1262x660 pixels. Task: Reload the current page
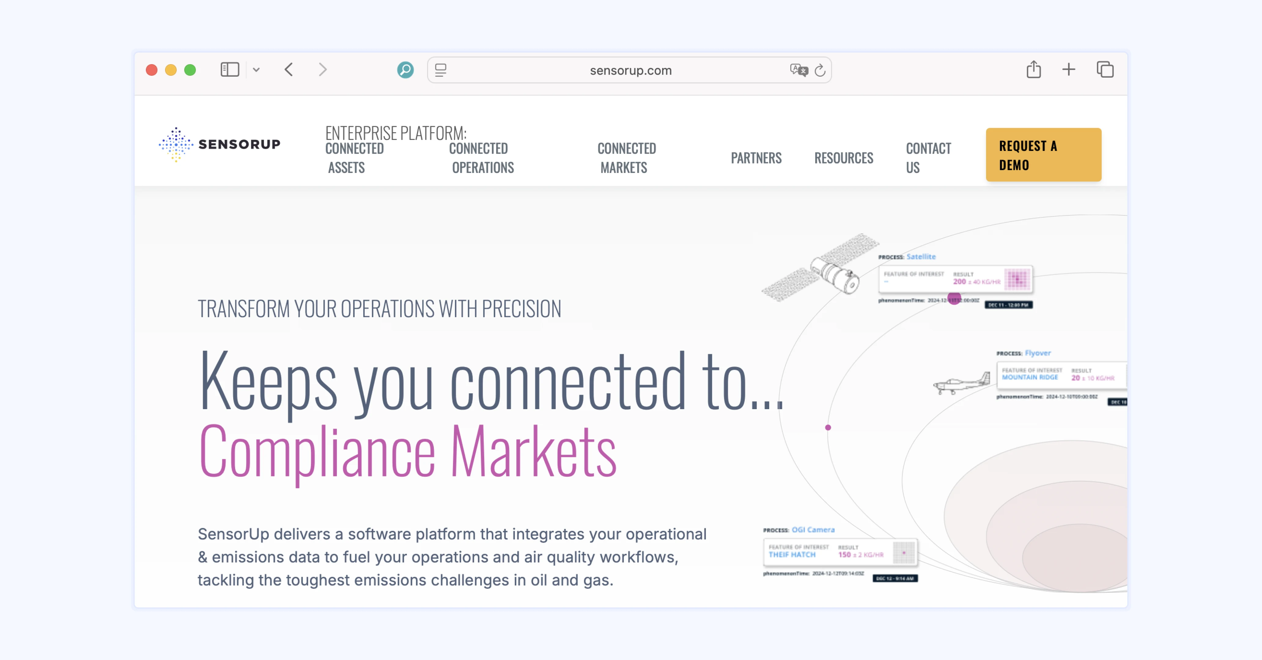[820, 70]
